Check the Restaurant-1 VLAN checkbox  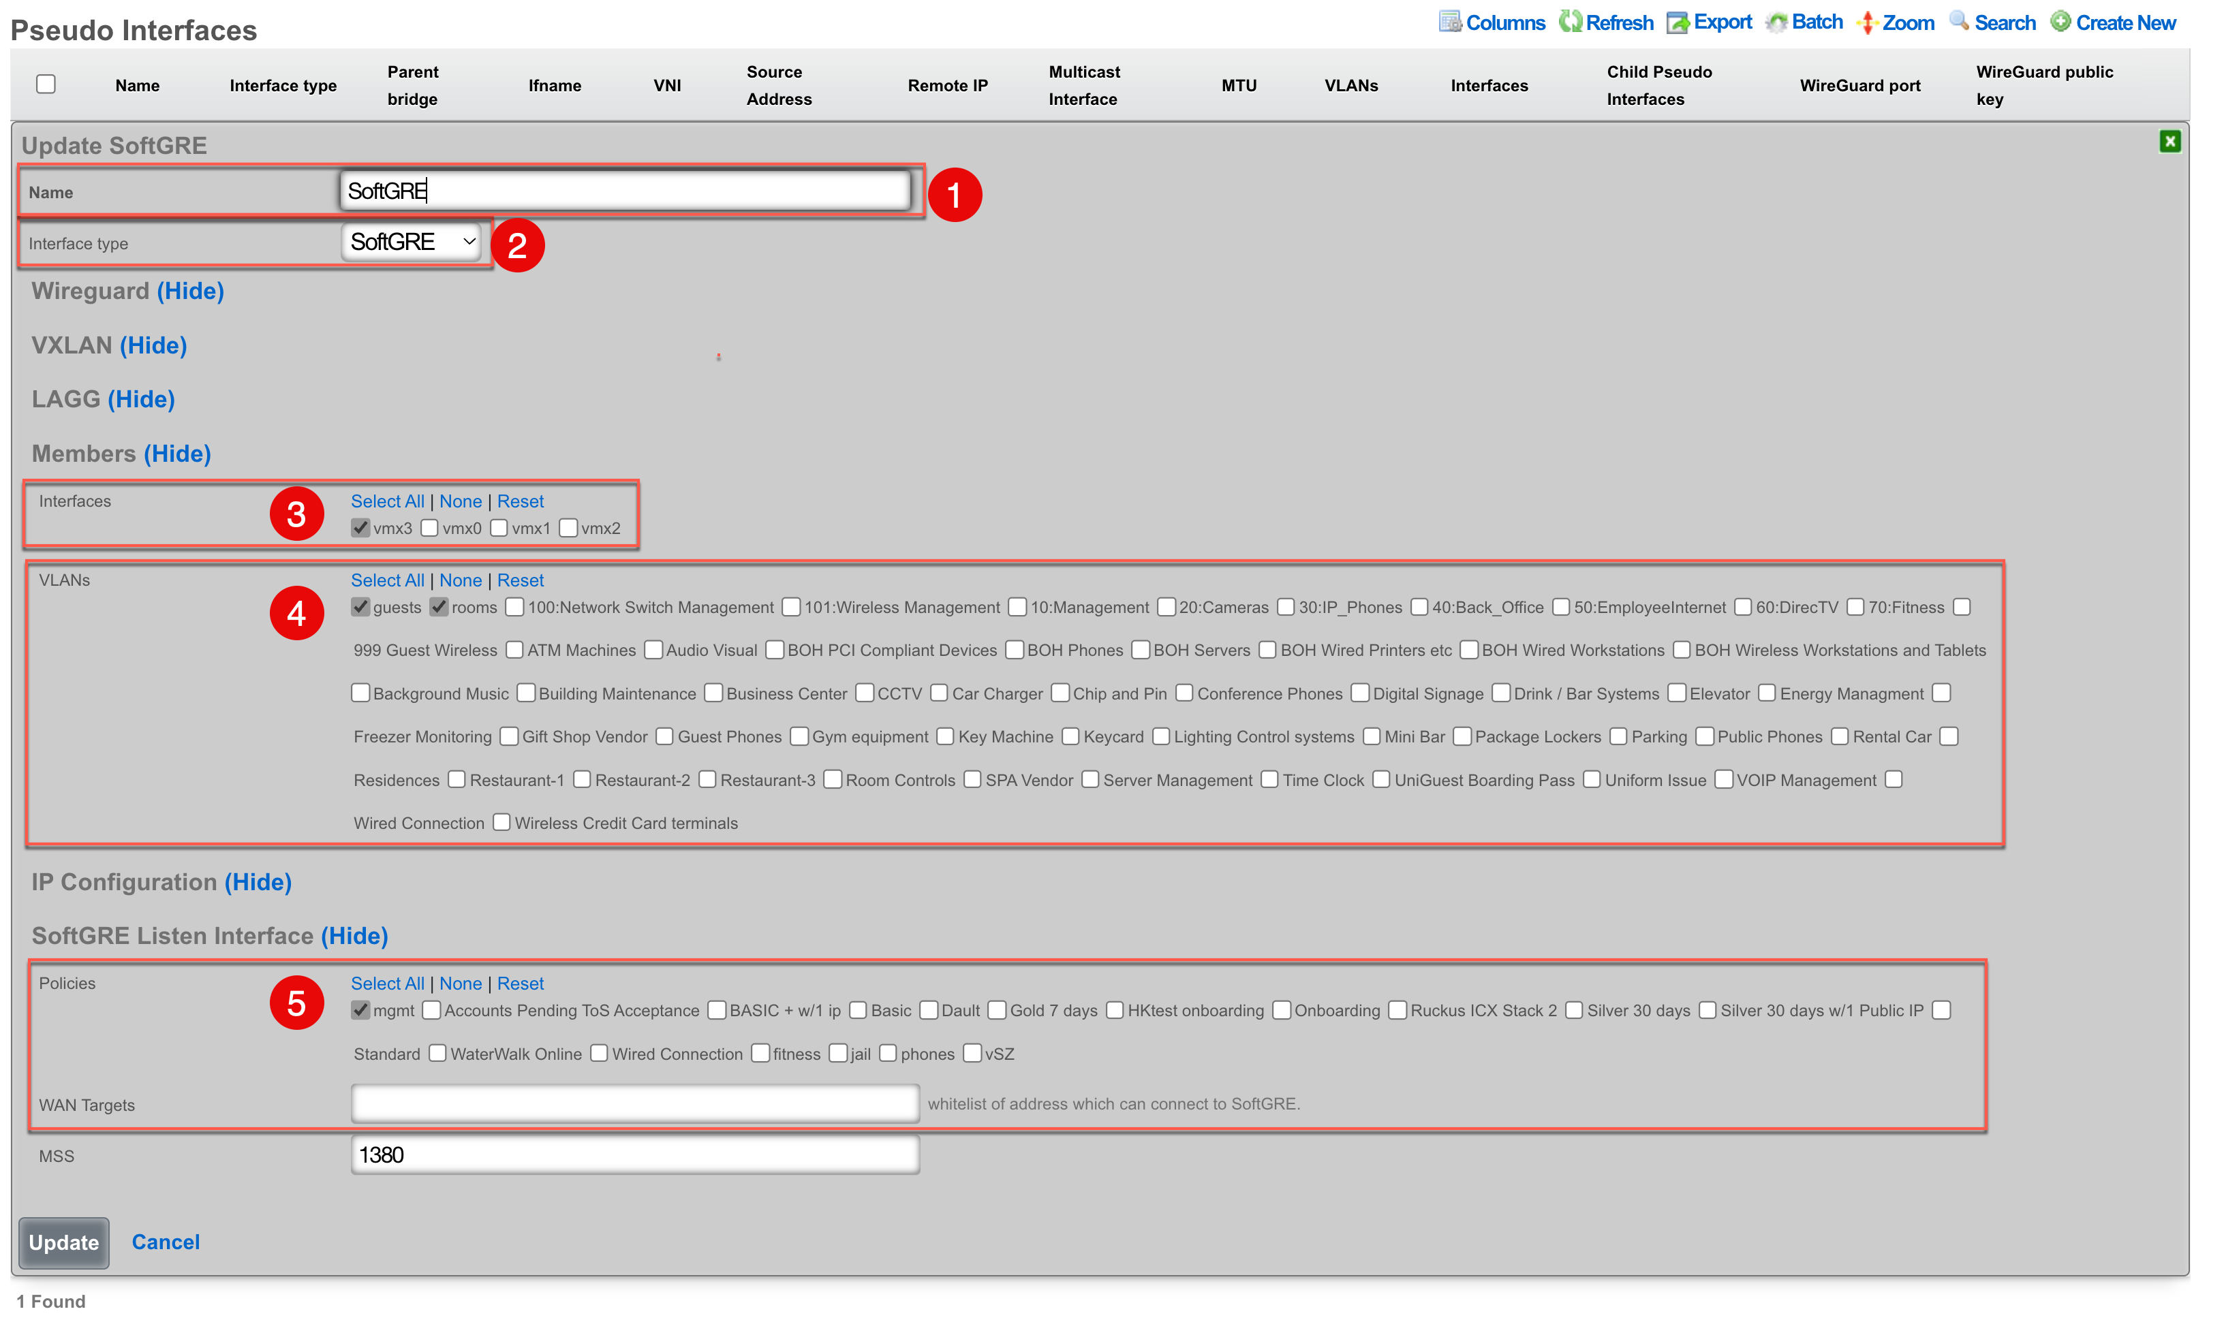457,779
